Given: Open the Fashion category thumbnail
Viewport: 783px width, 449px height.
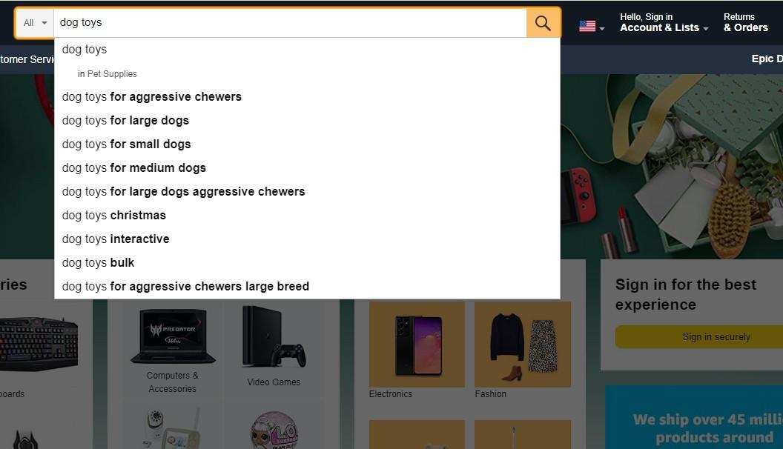Looking at the screenshot, I should [x=522, y=344].
